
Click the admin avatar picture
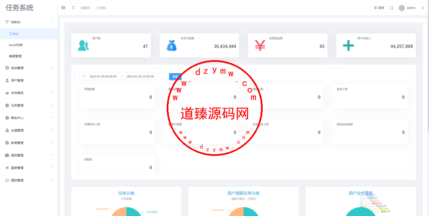click(402, 8)
